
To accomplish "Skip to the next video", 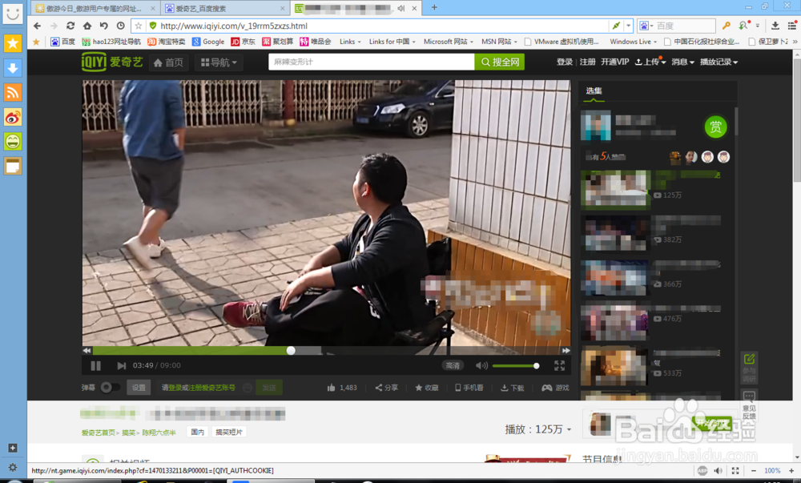I will tap(121, 365).
